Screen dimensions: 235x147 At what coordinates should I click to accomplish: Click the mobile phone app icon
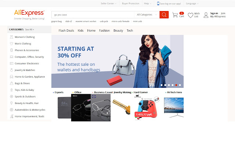158,3
